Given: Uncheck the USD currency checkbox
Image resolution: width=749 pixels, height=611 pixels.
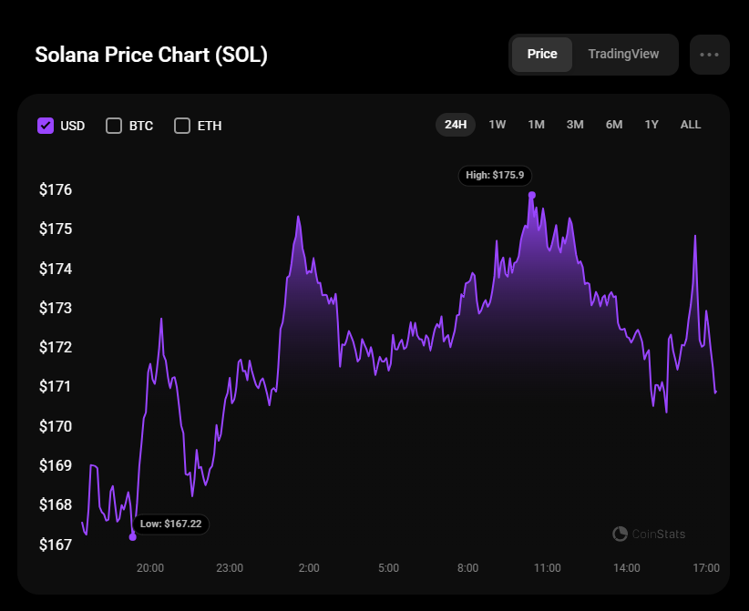Looking at the screenshot, I should point(46,126).
